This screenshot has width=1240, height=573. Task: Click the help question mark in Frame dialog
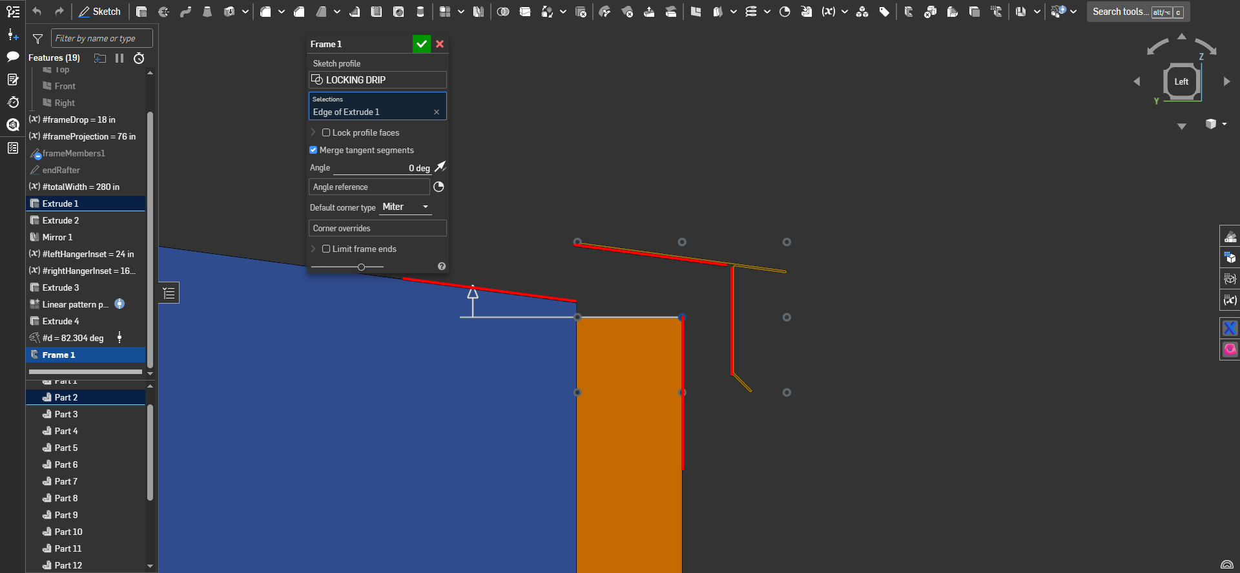(442, 266)
